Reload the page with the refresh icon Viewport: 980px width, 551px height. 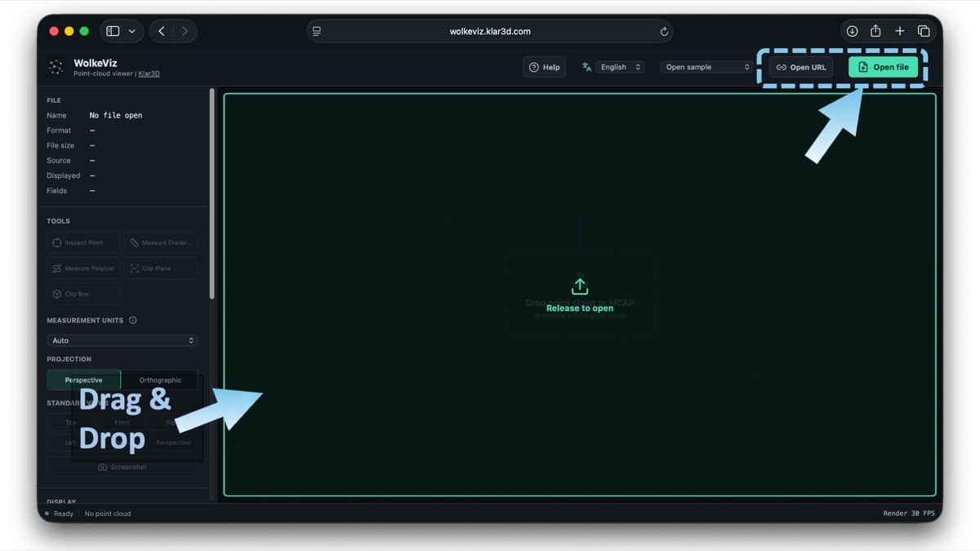pos(664,31)
